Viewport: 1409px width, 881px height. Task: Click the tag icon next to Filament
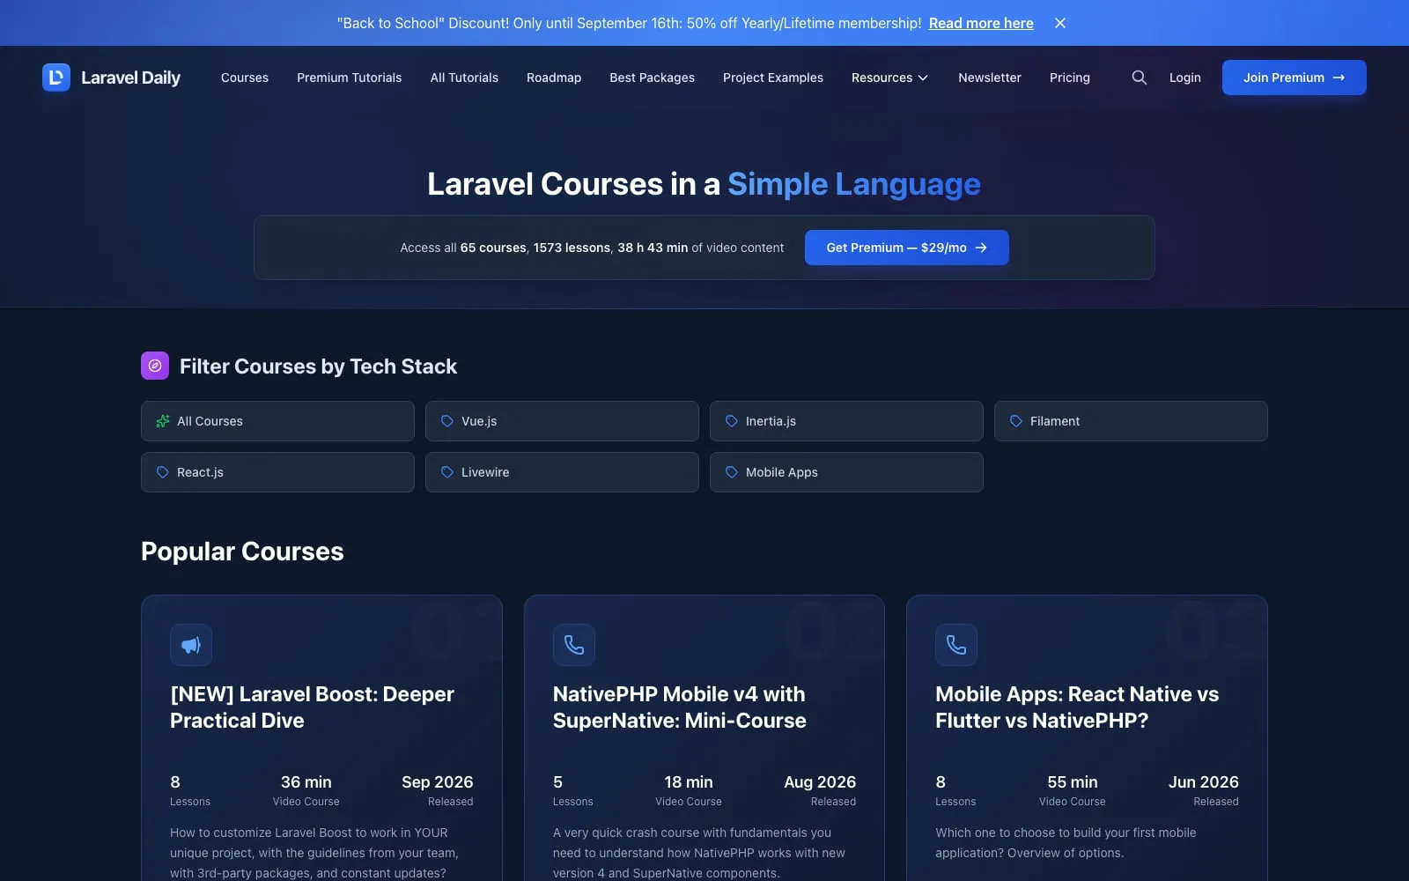[x=1016, y=421]
